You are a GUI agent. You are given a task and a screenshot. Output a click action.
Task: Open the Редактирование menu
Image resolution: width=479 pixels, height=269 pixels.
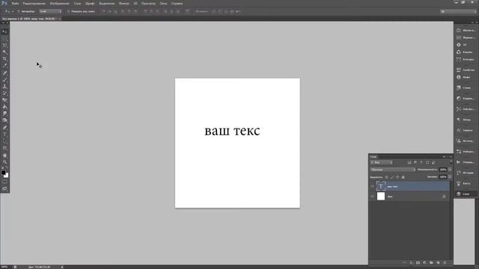(x=34, y=3)
